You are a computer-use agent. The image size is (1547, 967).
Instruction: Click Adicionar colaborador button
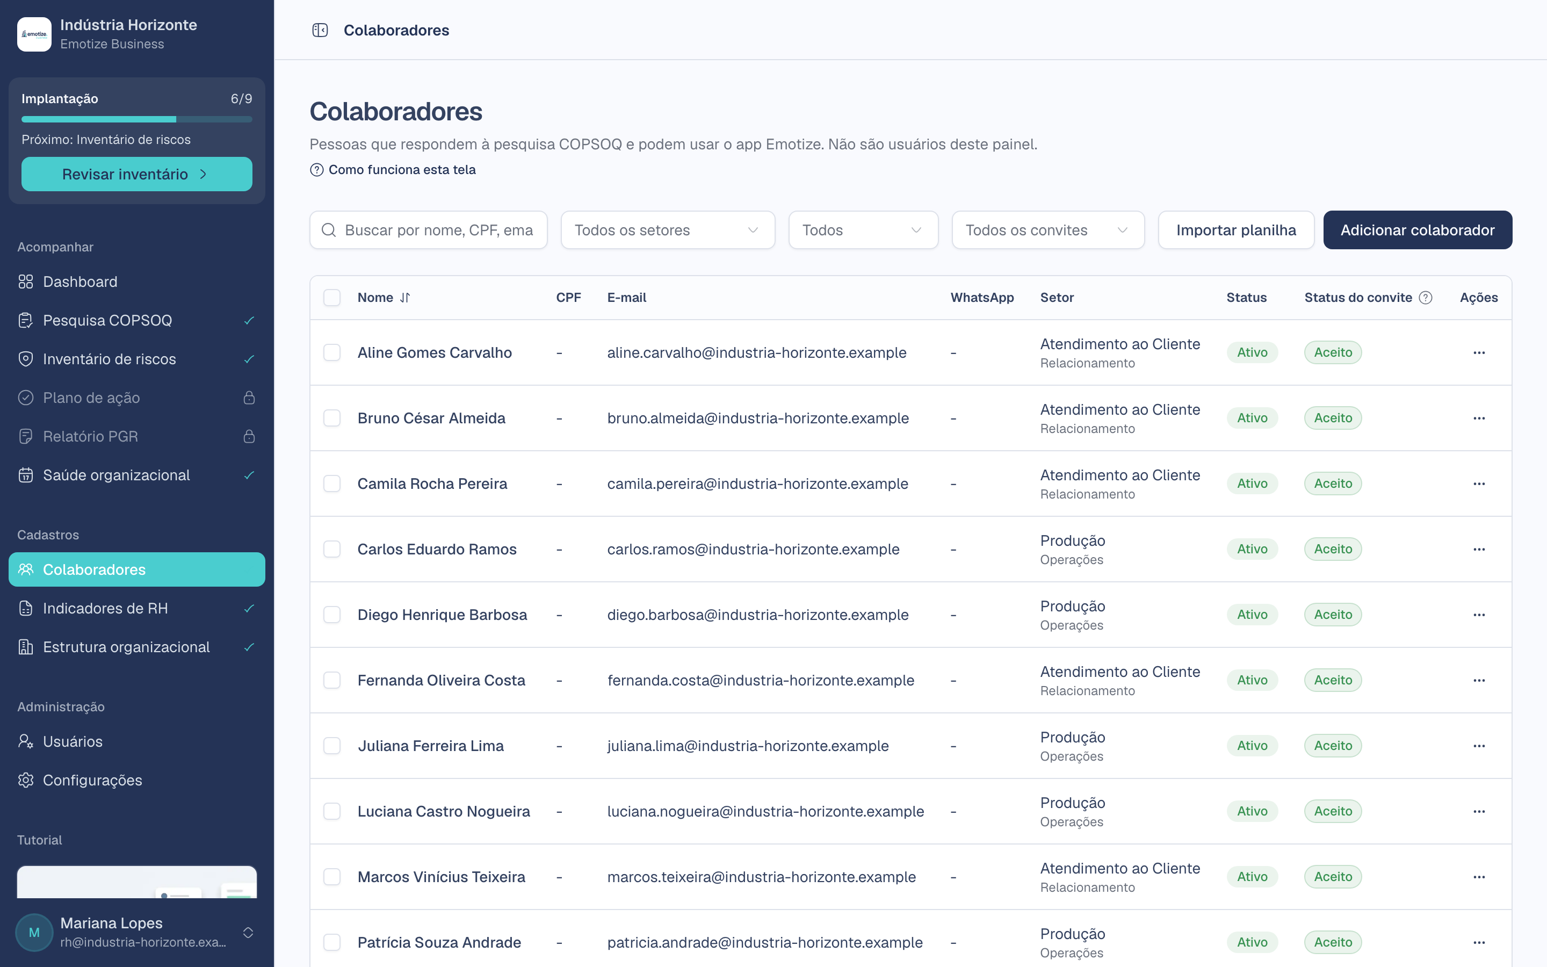pyautogui.click(x=1417, y=230)
